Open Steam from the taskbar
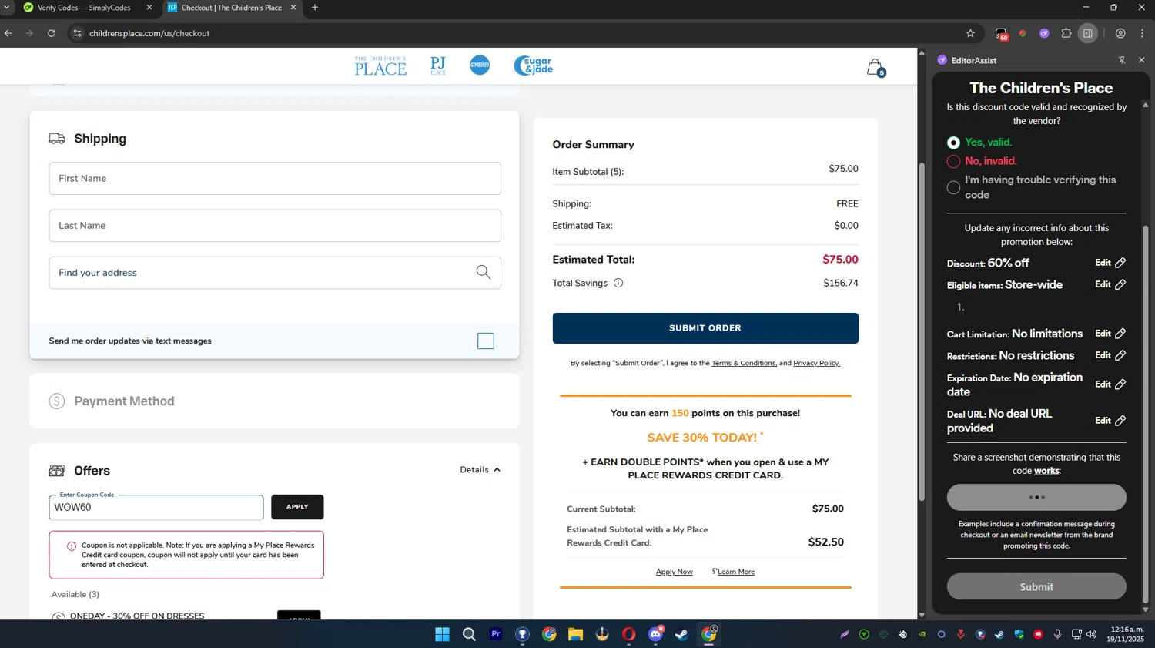The height and width of the screenshot is (648, 1155). point(682,634)
